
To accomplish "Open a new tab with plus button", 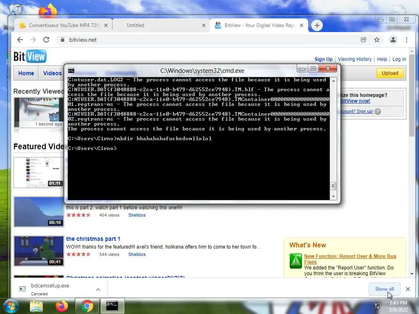I will pyautogui.click(x=317, y=25).
